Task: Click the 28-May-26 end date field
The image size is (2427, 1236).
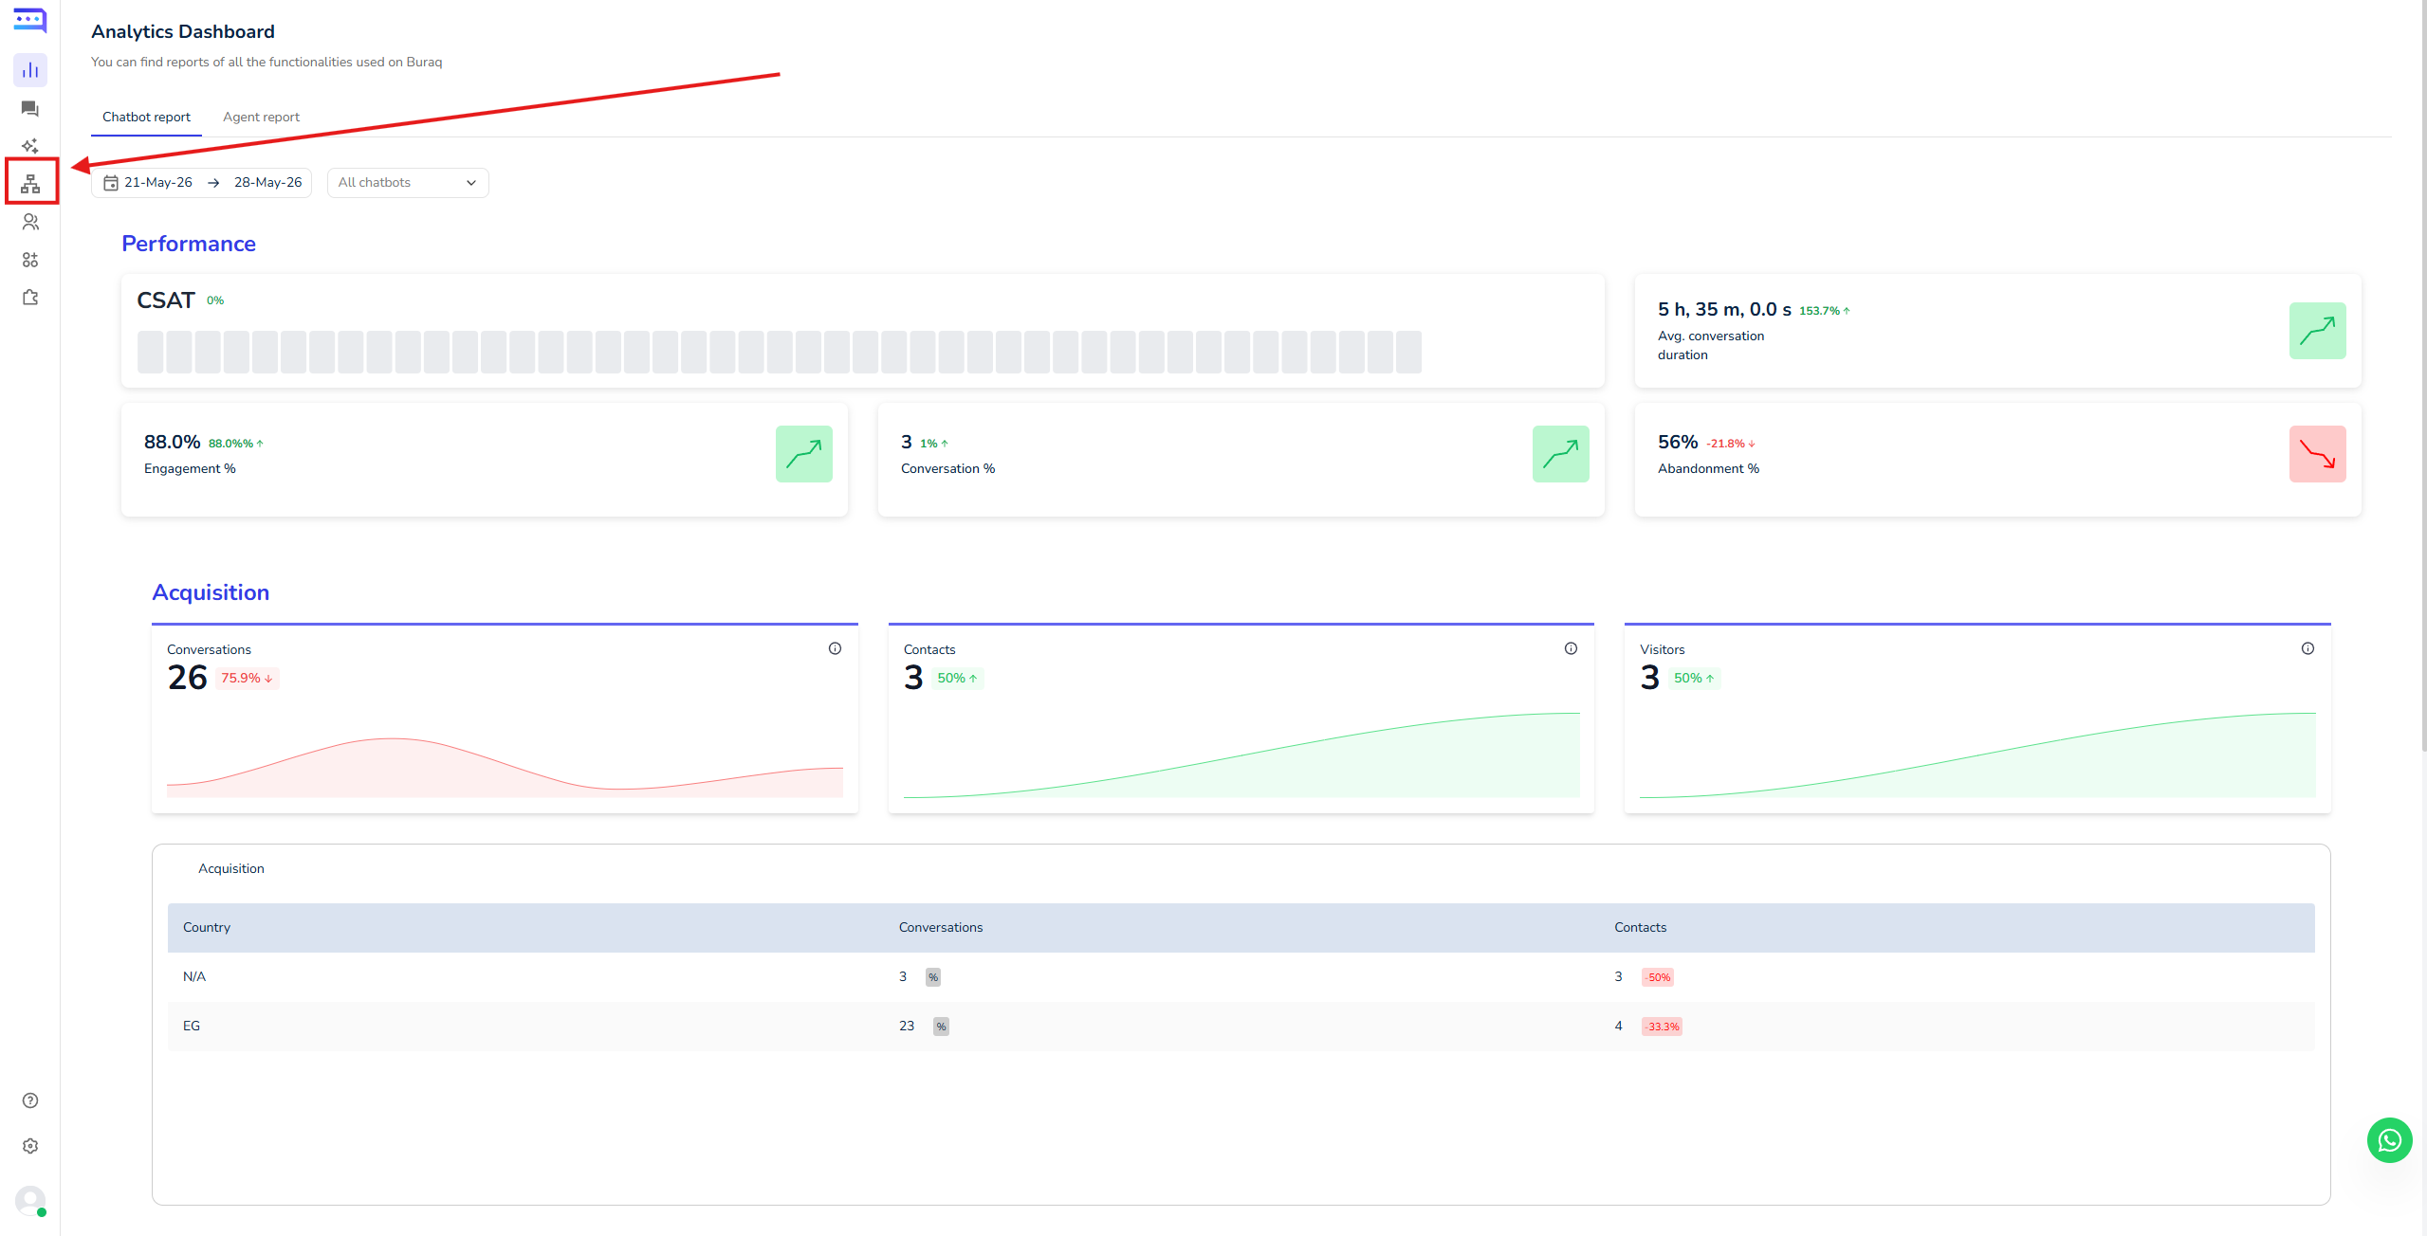Action: [267, 183]
